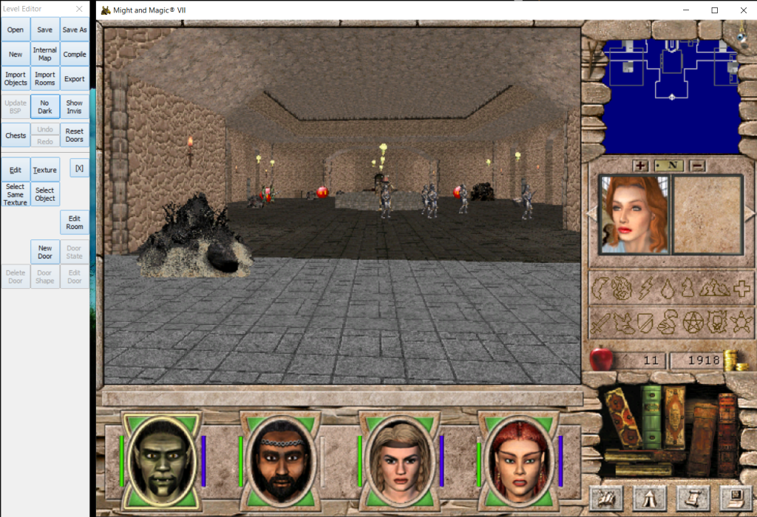Select the red-haired elf character portrait

[520, 462]
